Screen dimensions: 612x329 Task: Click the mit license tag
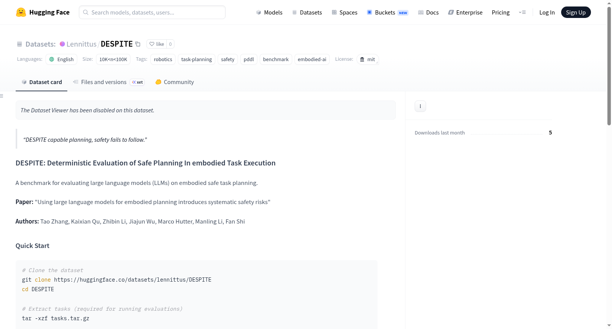(368, 59)
